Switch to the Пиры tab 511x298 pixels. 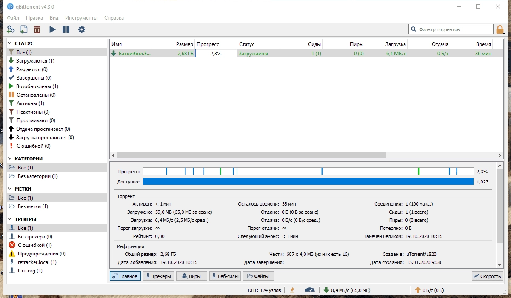click(x=191, y=276)
